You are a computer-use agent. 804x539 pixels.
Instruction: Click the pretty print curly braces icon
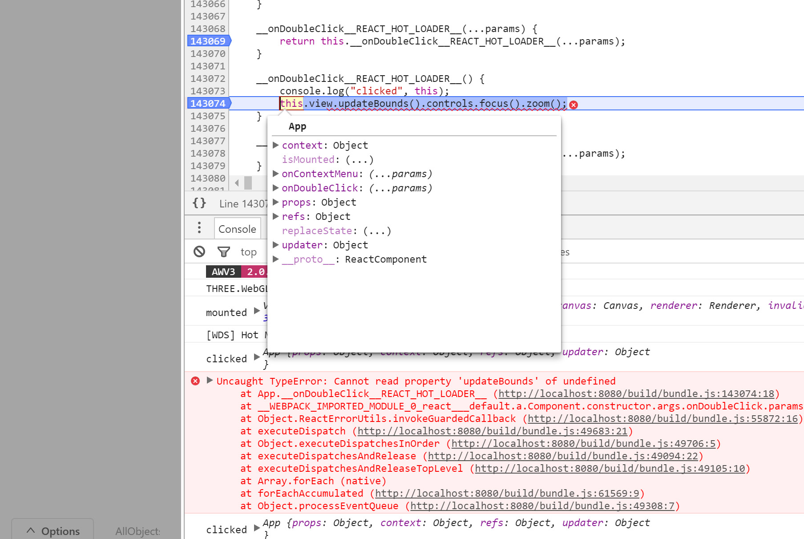point(199,203)
